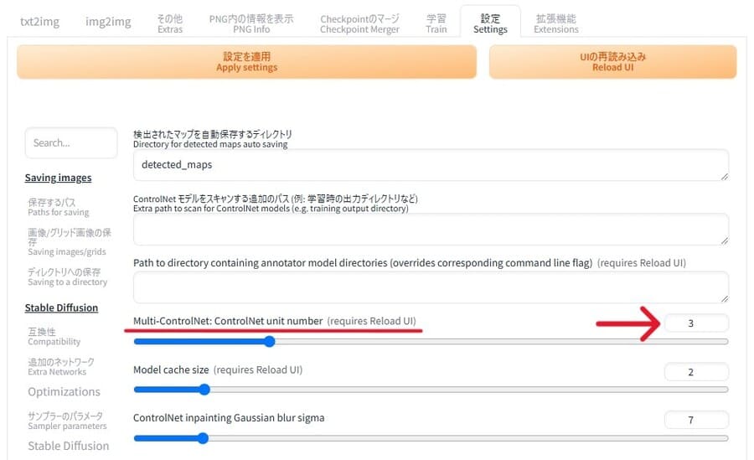Click the annotator model directory path field
Screen dimensions: 754x460
pos(430,287)
